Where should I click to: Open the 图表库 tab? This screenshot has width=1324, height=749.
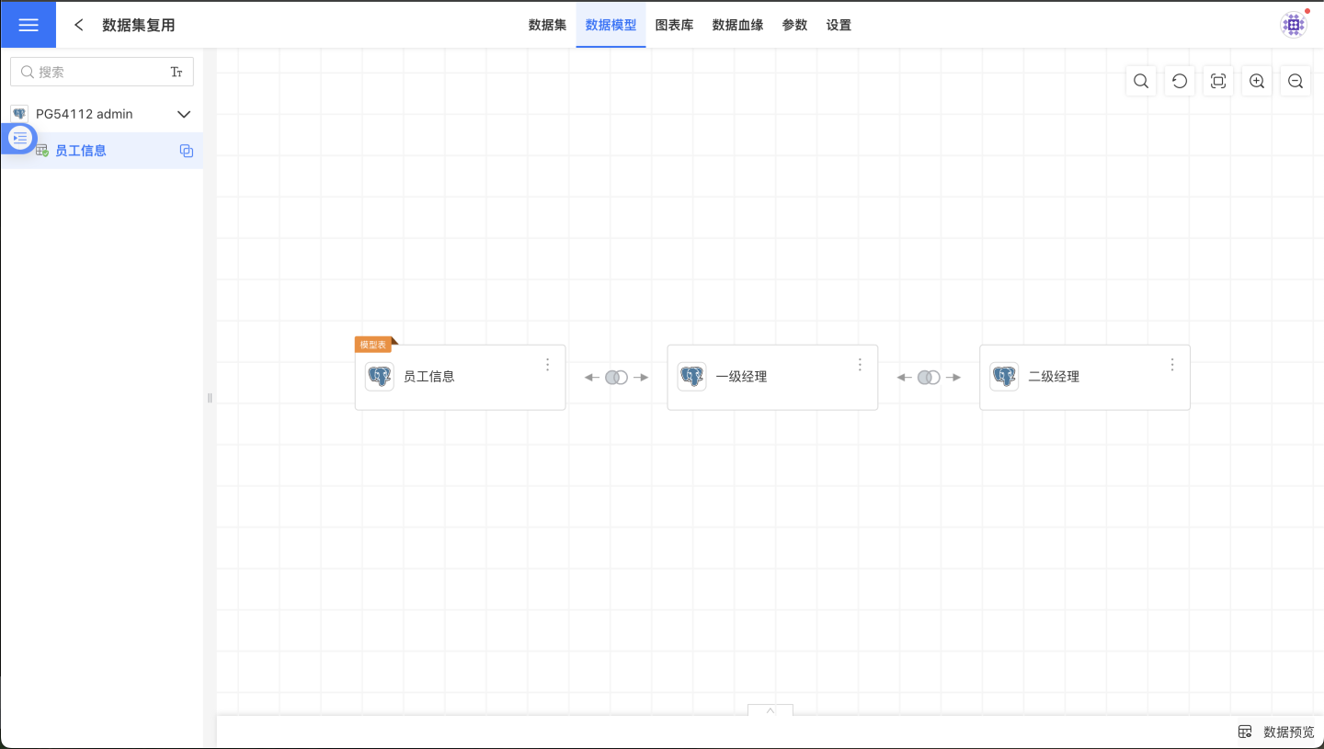pos(674,25)
